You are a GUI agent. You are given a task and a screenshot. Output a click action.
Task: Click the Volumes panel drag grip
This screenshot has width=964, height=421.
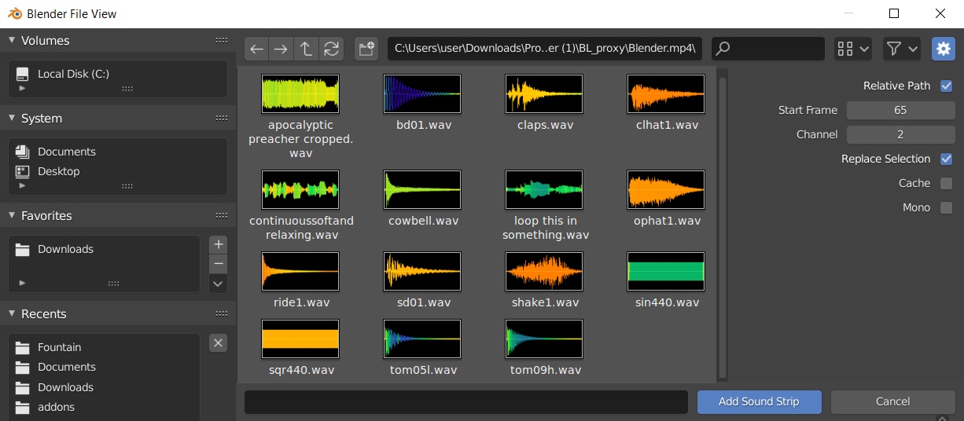(x=222, y=40)
